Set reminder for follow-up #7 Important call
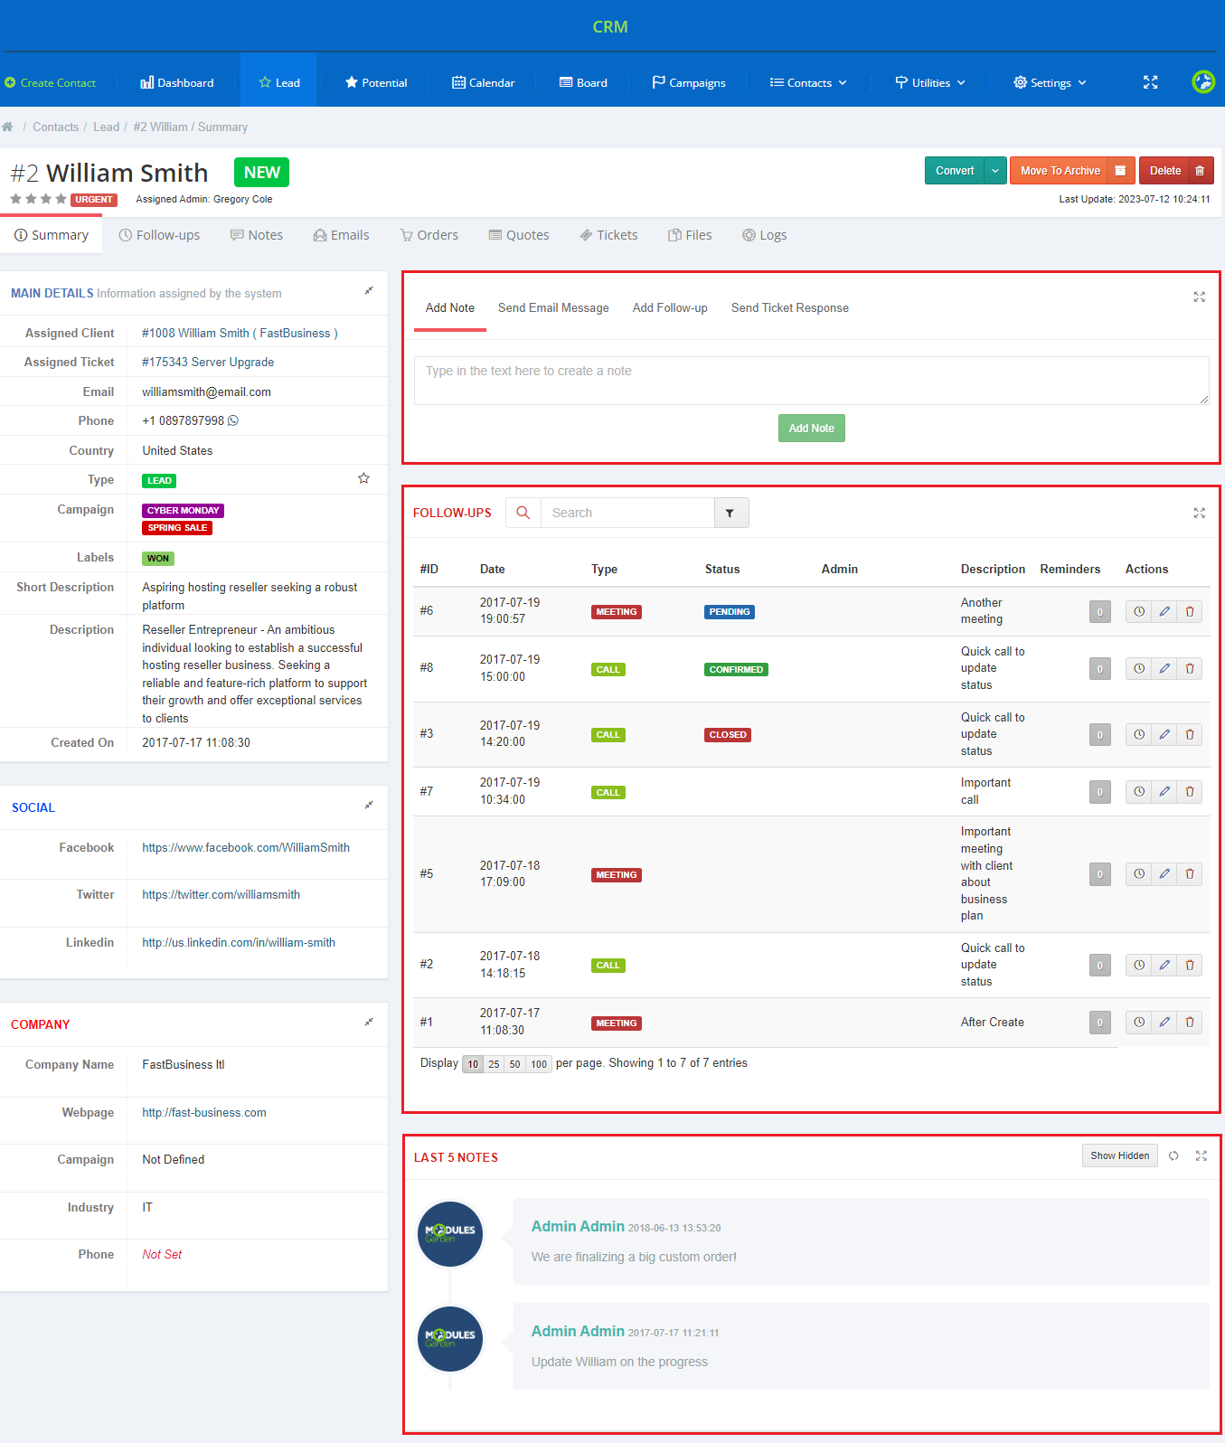Screen dimensions: 1225x1443 (x=1139, y=791)
